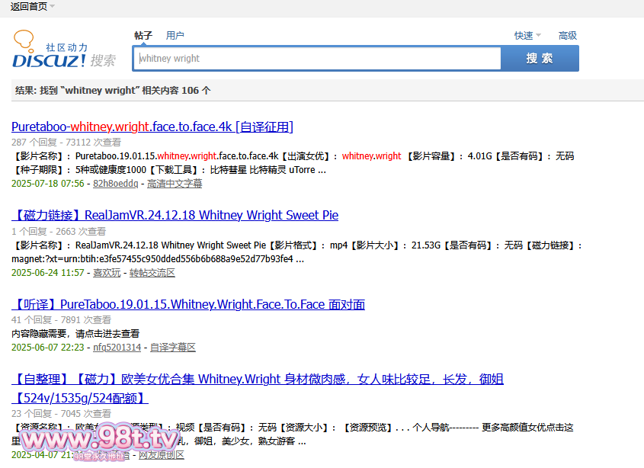
Task: Go to 自译字幕区 forum section
Action: [x=173, y=348]
